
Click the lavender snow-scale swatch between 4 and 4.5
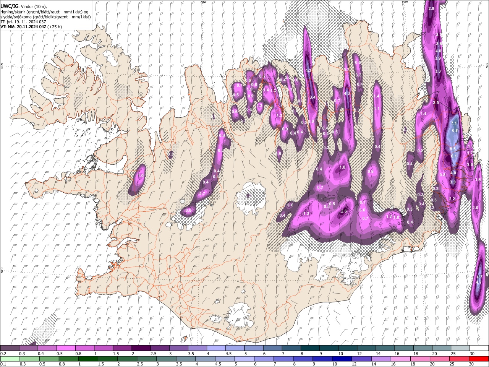(x=215, y=348)
